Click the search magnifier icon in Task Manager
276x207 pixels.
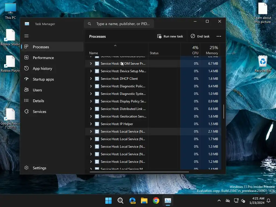[x=89, y=24]
